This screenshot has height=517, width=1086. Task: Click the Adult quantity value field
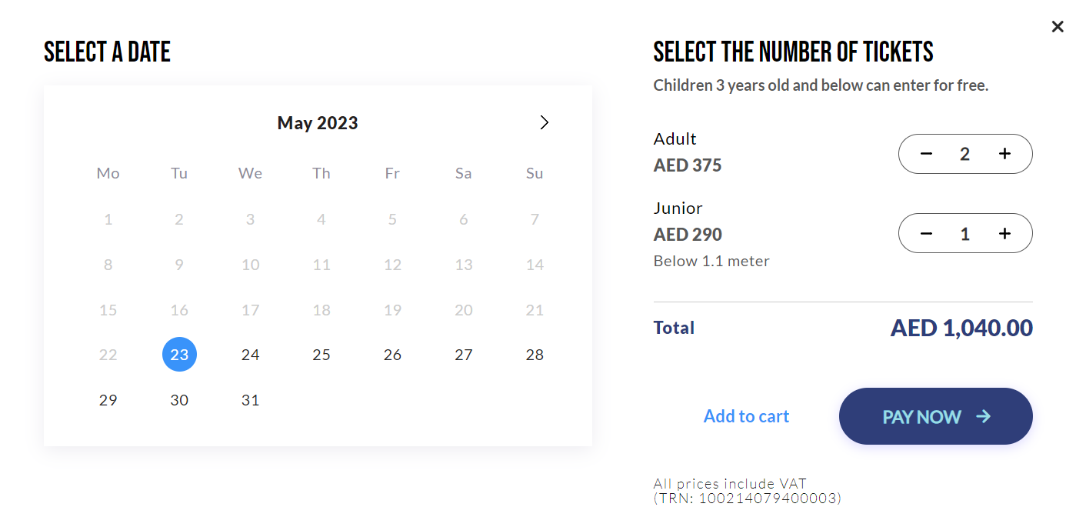pyautogui.click(x=964, y=154)
